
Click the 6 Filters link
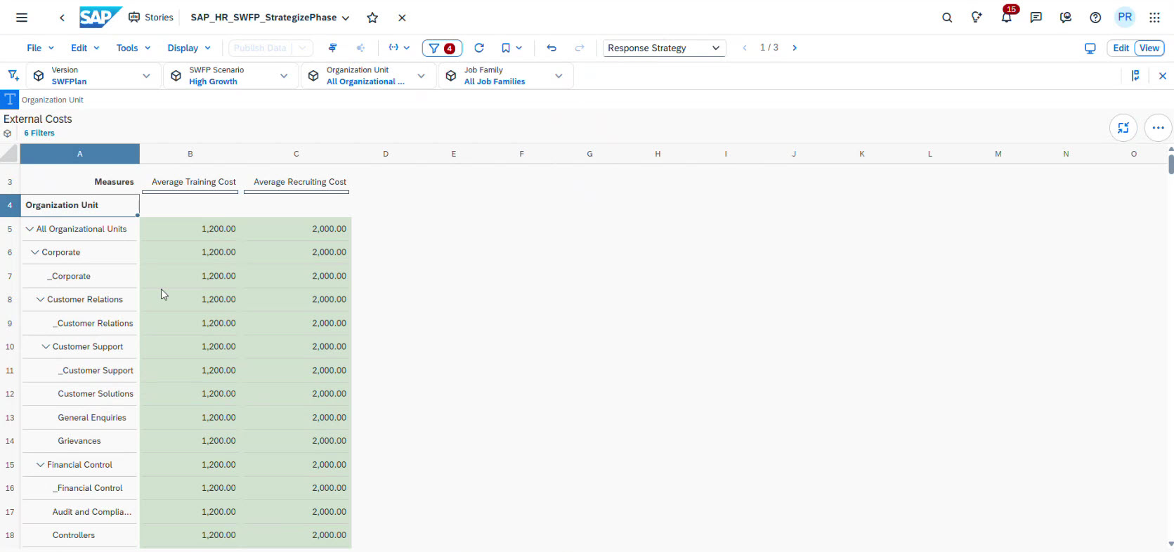[x=39, y=133]
